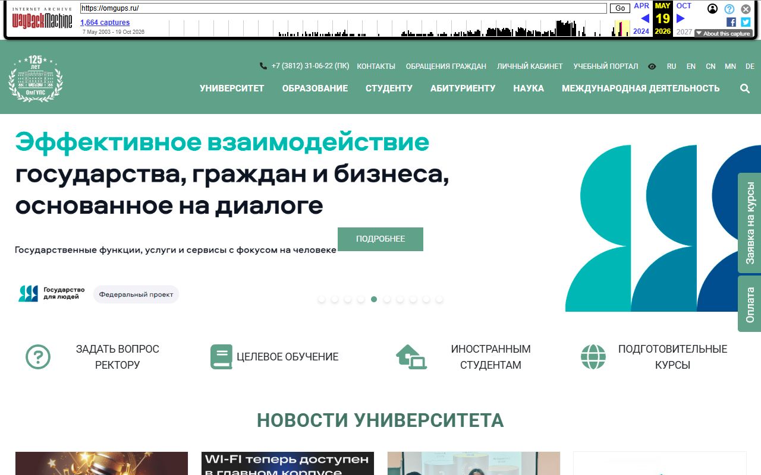761x475 pixels.
Task: Switch language to EN
Action: click(x=691, y=66)
